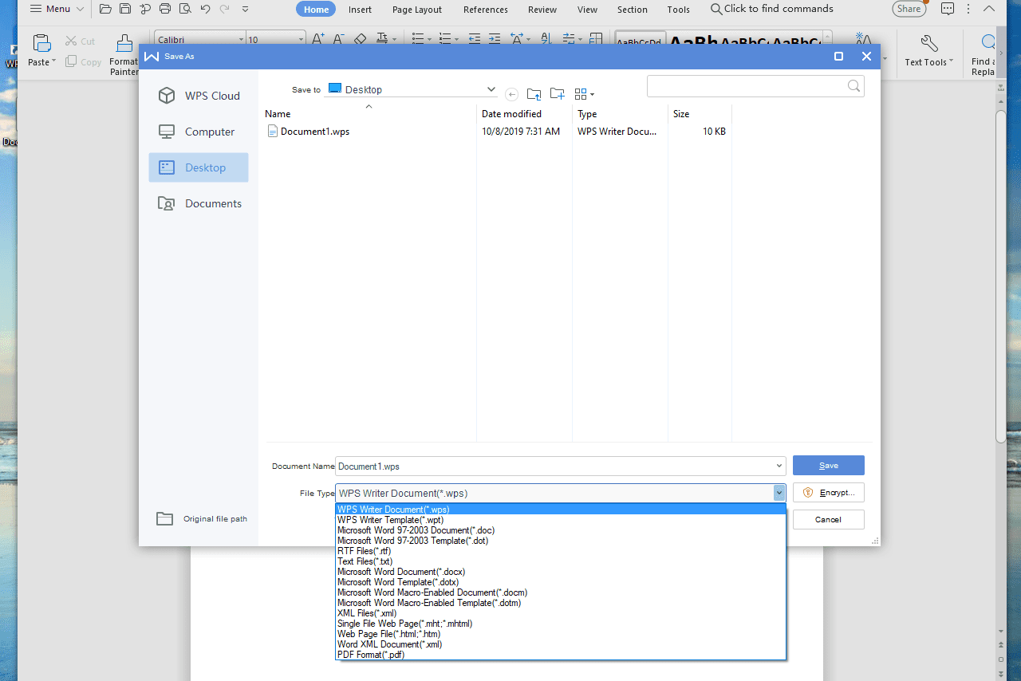Viewport: 1021px width, 681px height.
Task: Click the numbered list icon
Action: coord(445,39)
